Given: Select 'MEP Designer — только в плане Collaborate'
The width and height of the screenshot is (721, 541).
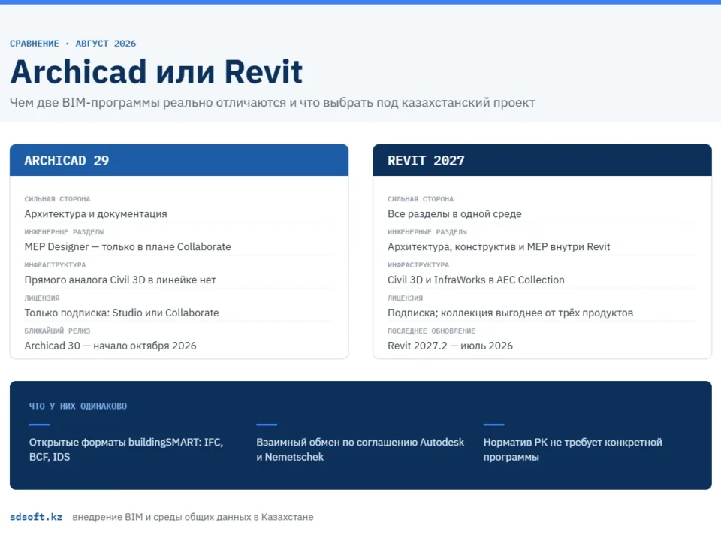Looking at the screenshot, I should (x=128, y=247).
